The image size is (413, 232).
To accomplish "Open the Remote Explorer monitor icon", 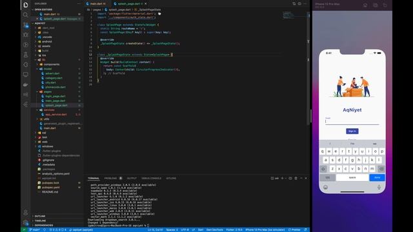I will tap(26, 75).
